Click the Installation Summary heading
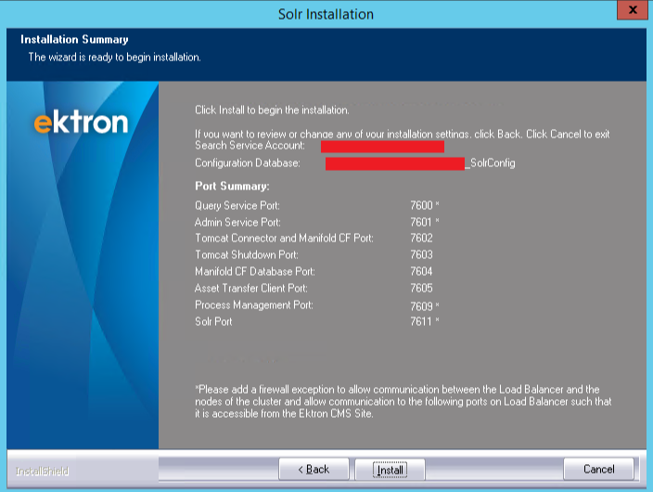The image size is (653, 492). tap(74, 40)
